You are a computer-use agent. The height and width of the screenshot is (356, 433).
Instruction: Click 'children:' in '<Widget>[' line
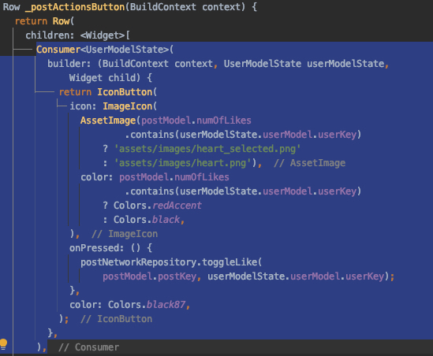pos(50,35)
